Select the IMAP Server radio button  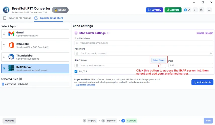click(4, 68)
